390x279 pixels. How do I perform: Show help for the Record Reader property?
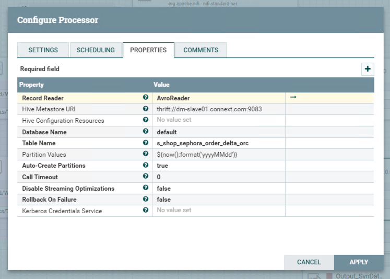pos(146,98)
